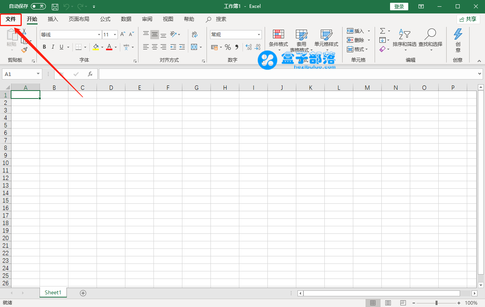Screen dimensions: 485x307
Task: Select column D header
Action: (111, 87)
